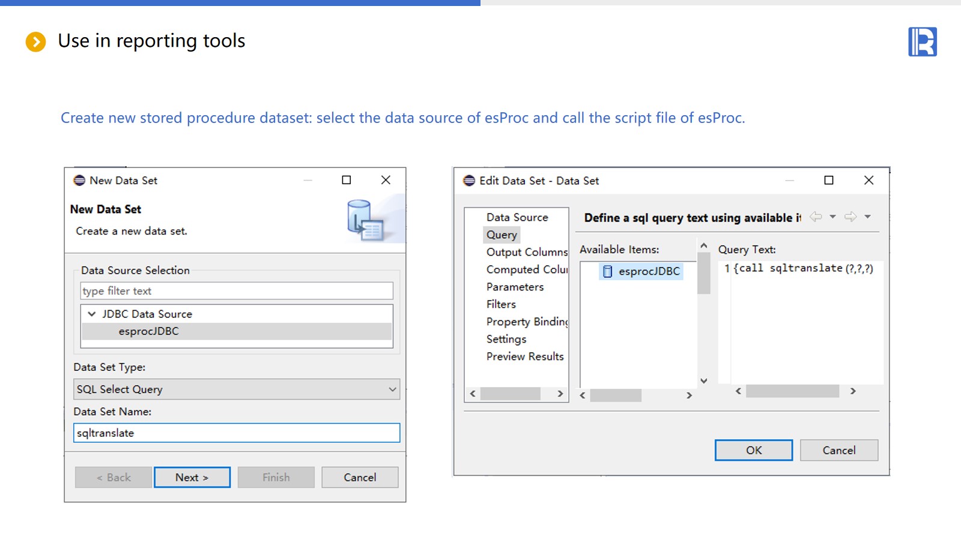Close the Edit Data Set dialog
Image resolution: width=961 pixels, height=540 pixels.
pos(869,180)
